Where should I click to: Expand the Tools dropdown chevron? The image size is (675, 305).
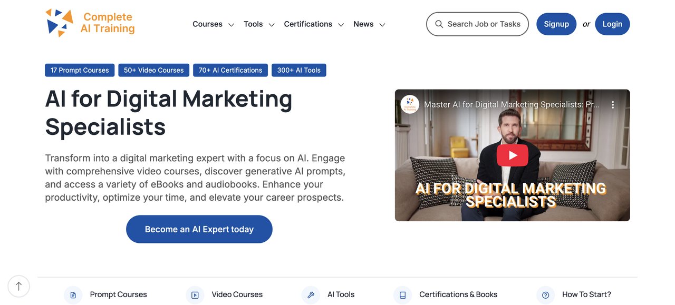pyautogui.click(x=272, y=25)
